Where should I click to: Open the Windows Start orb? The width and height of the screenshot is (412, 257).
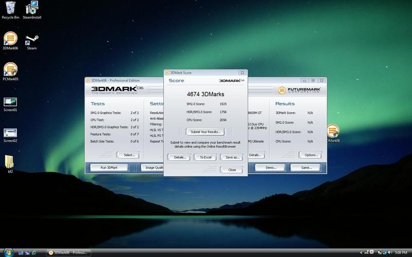pyautogui.click(x=8, y=252)
